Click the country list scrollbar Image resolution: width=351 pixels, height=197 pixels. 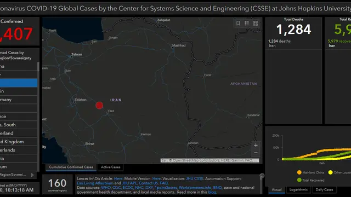(x=38, y=67)
